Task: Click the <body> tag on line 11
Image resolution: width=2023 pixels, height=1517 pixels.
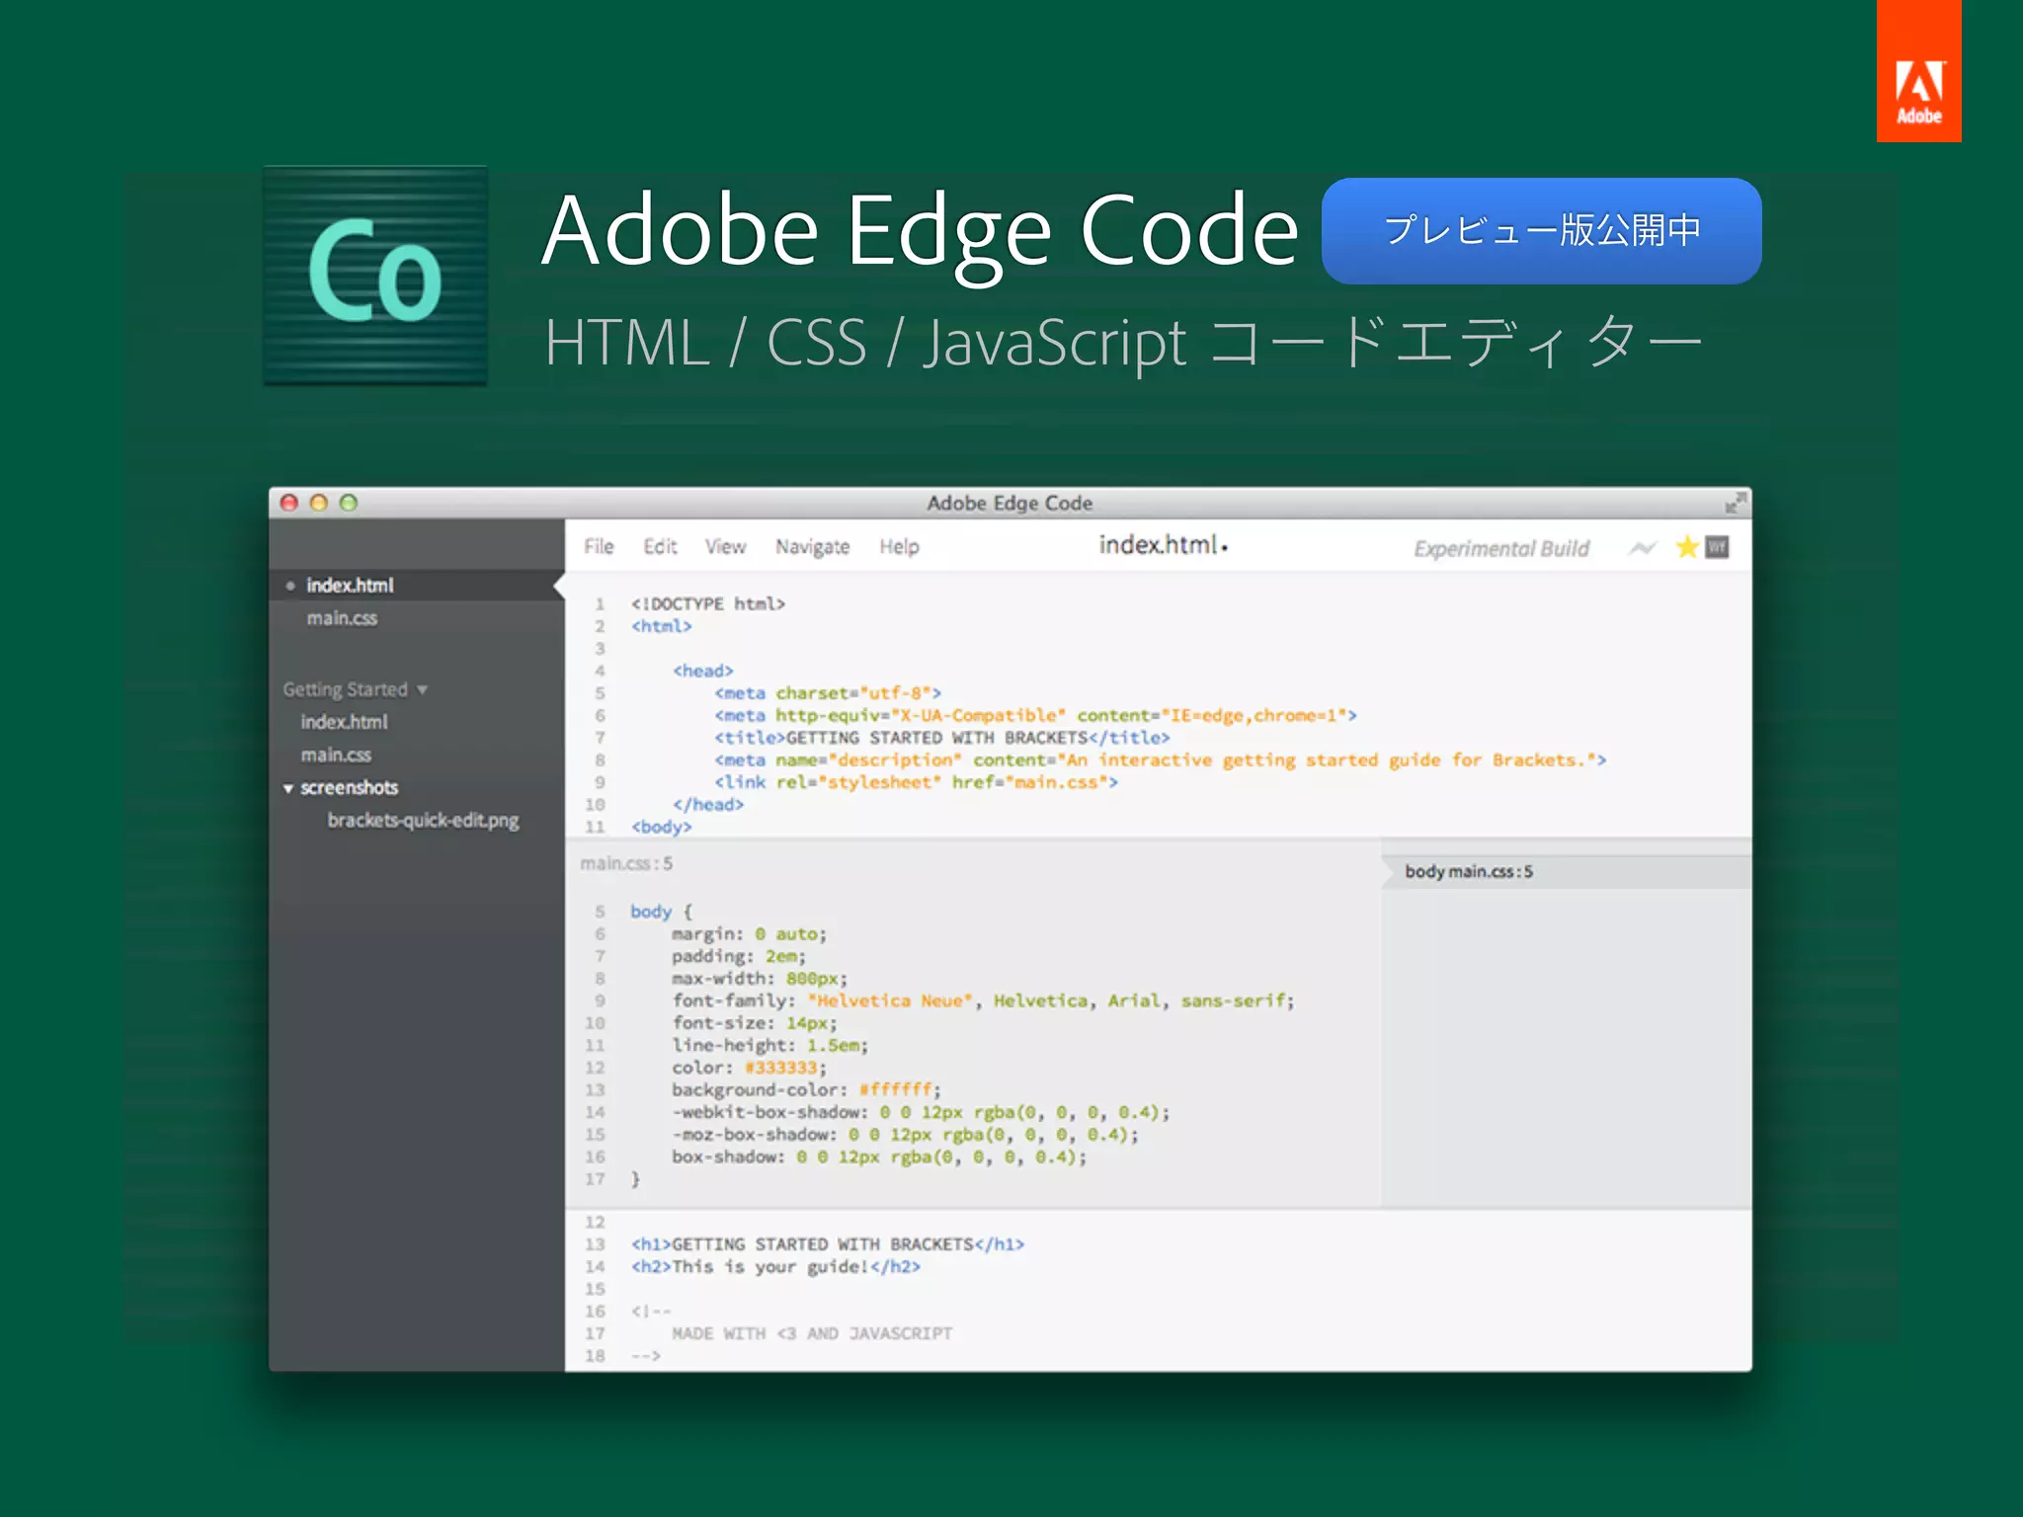Action: click(661, 827)
